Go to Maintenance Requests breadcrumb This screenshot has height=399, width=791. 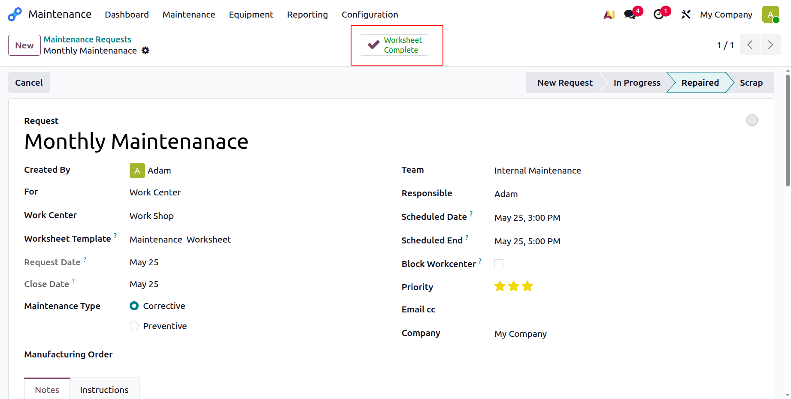[x=88, y=39]
